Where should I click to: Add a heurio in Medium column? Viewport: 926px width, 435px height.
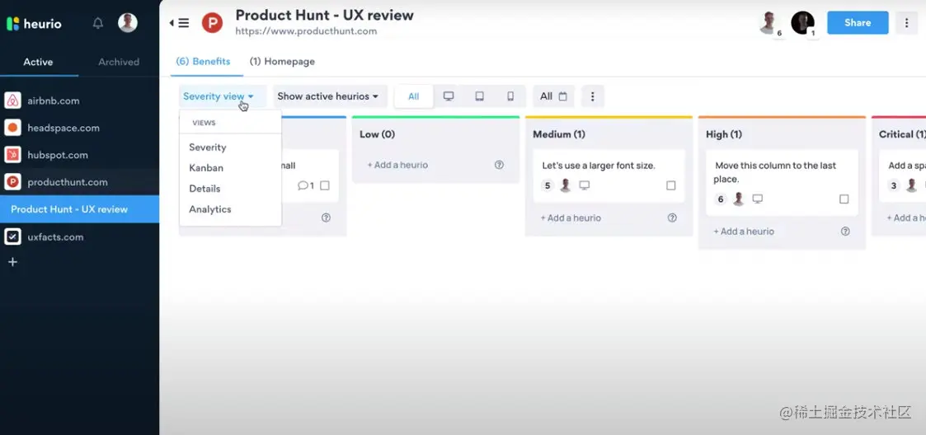pyautogui.click(x=571, y=217)
